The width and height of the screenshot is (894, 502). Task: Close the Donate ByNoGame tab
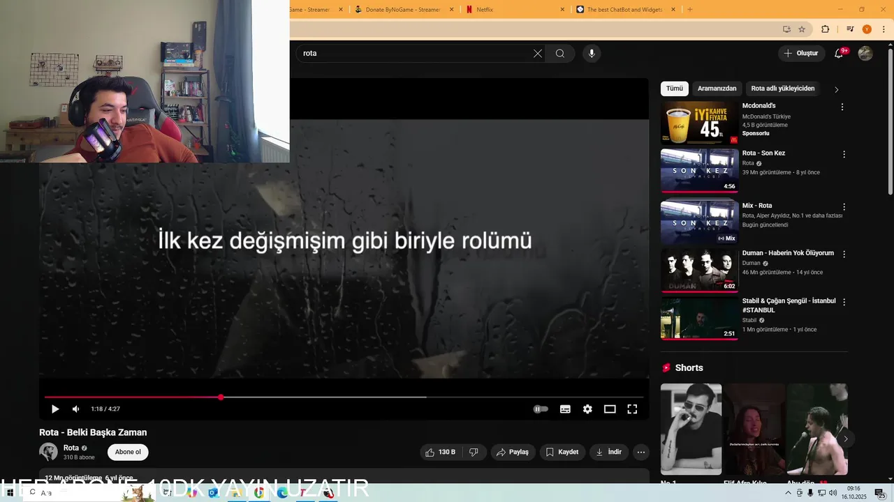[451, 9]
